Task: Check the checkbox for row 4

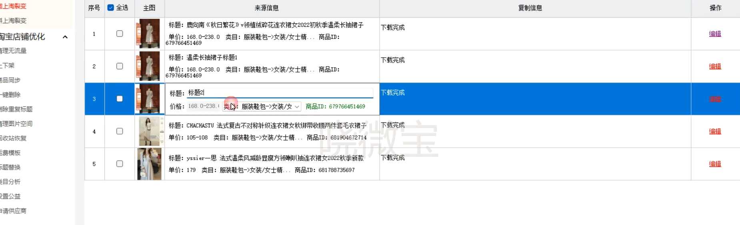Action: 120,131
